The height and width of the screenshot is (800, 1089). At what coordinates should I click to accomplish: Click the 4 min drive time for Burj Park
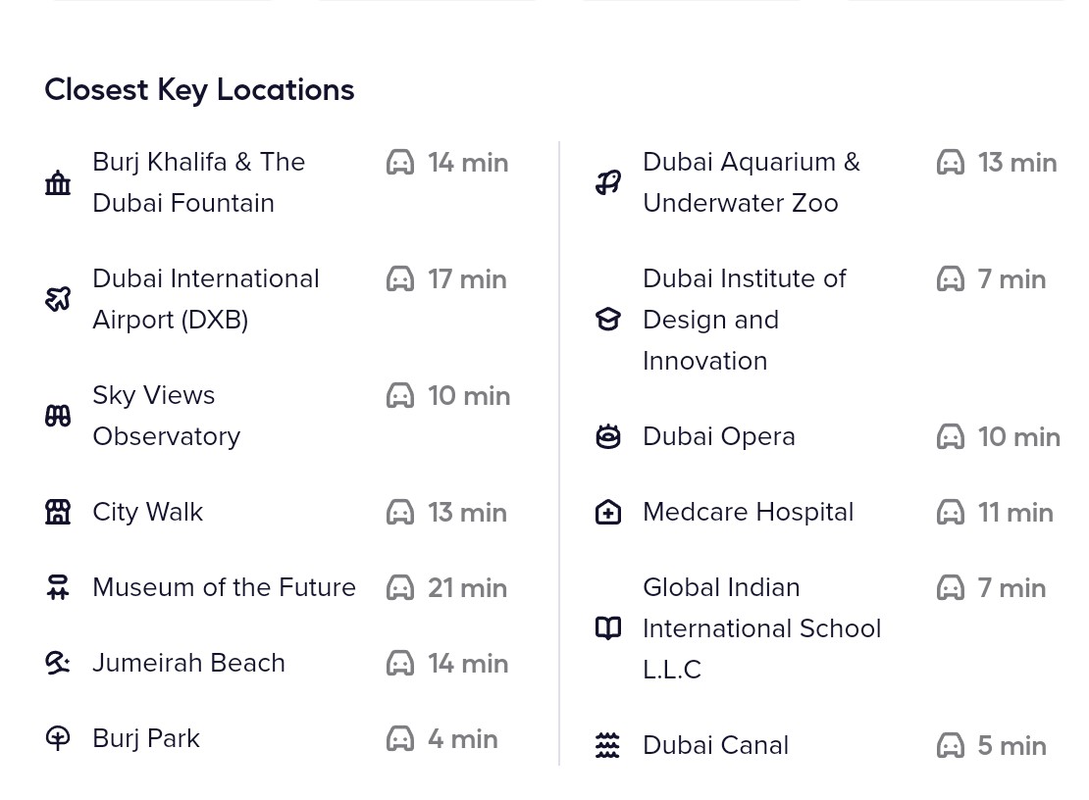[462, 738]
